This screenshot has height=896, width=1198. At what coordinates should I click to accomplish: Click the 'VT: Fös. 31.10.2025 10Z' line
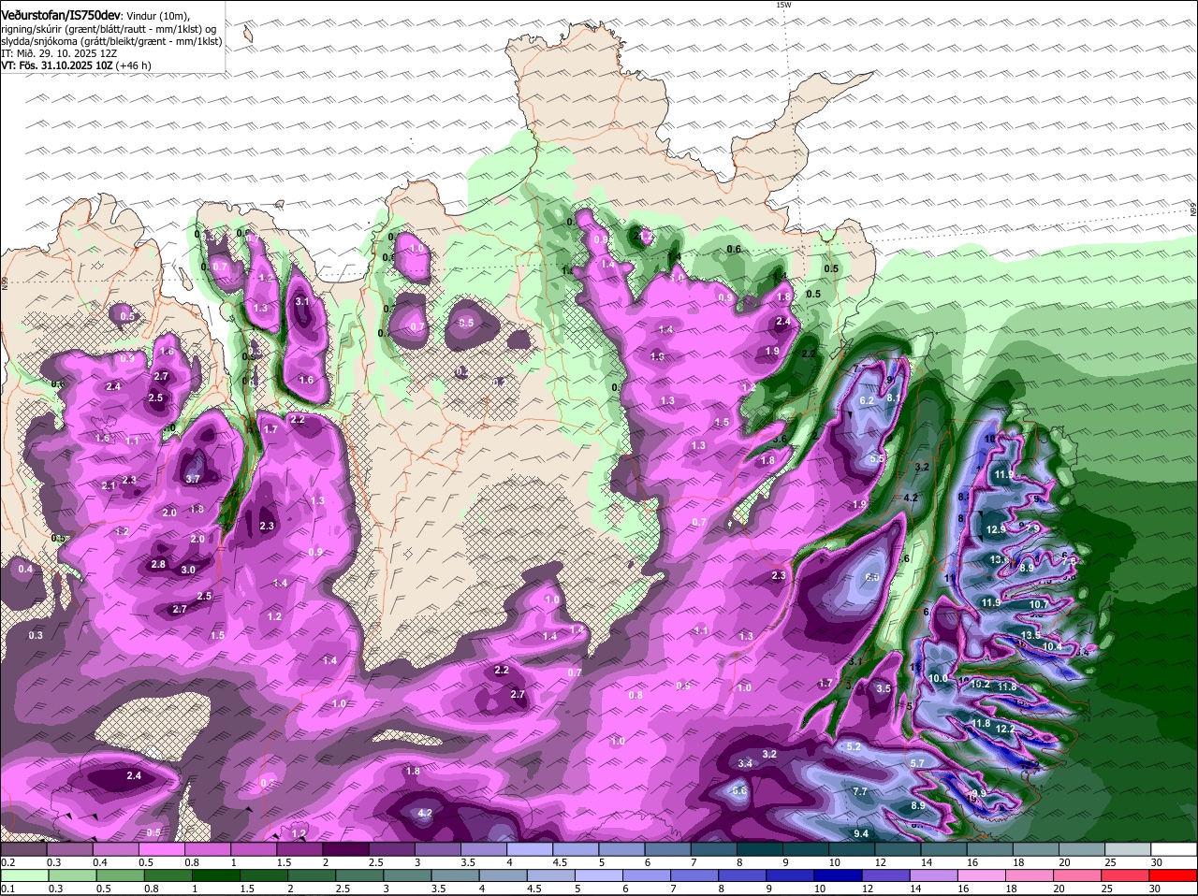[55, 65]
